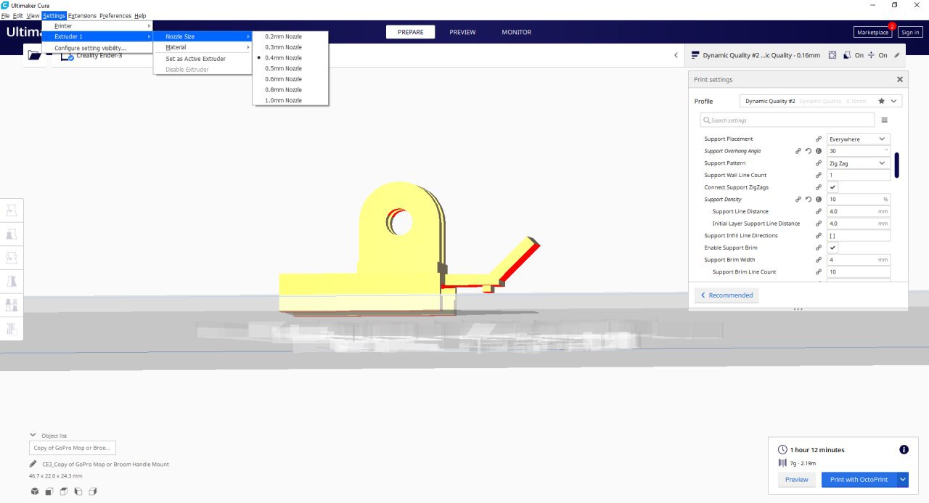Viewport: 929px width, 503px height.
Task: Click the settings panel vertical scrollbar
Action: pyautogui.click(x=897, y=165)
